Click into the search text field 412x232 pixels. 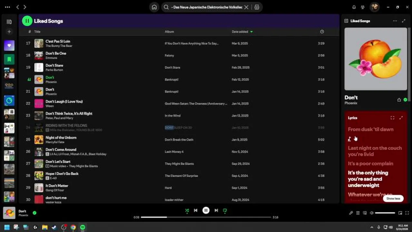coord(206,7)
